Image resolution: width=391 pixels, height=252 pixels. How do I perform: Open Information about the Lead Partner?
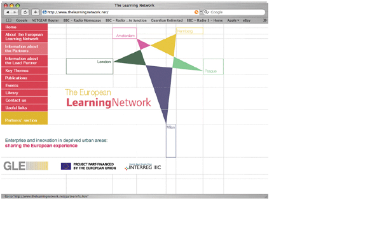click(24, 60)
